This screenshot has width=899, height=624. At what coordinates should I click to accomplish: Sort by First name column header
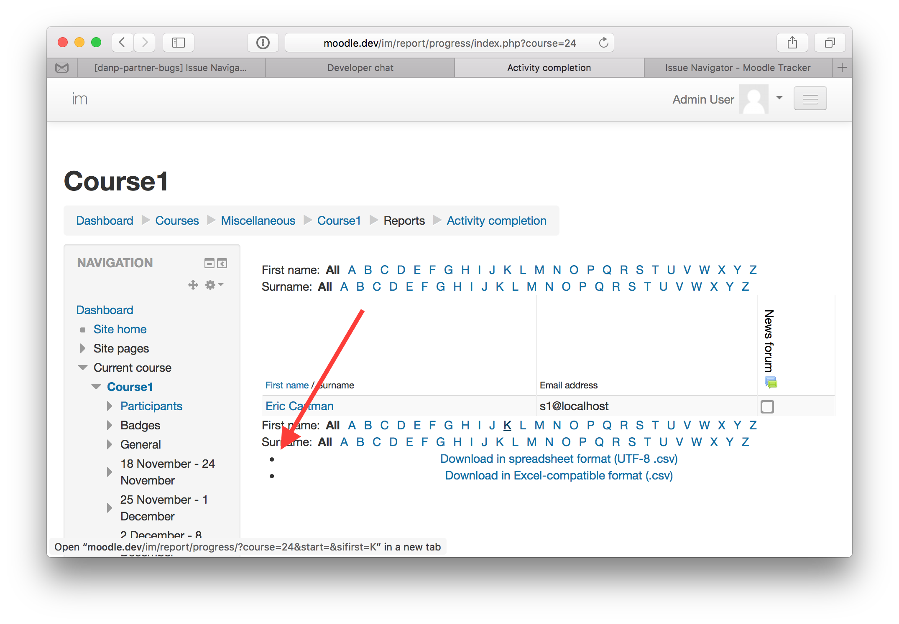click(x=287, y=385)
